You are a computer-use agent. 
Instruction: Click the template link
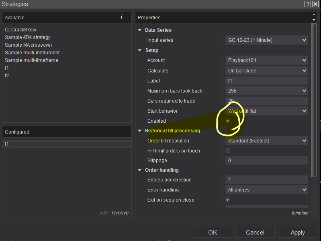[300, 213]
